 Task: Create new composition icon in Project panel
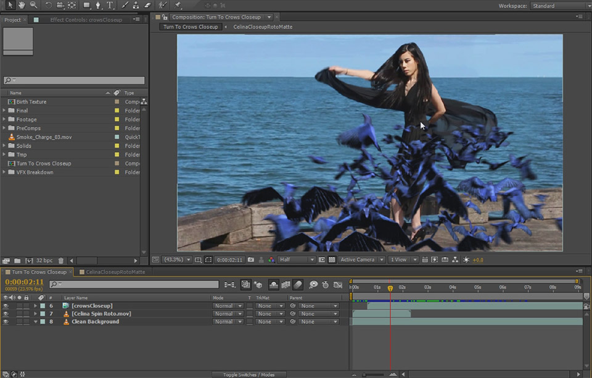tap(29, 261)
